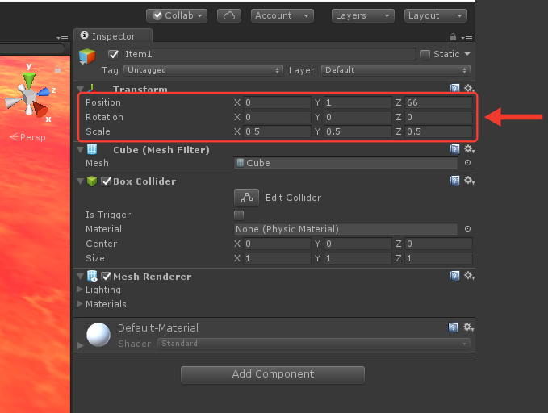The image size is (548, 413).
Task: Edit Collider Size Y field
Action: (358, 258)
